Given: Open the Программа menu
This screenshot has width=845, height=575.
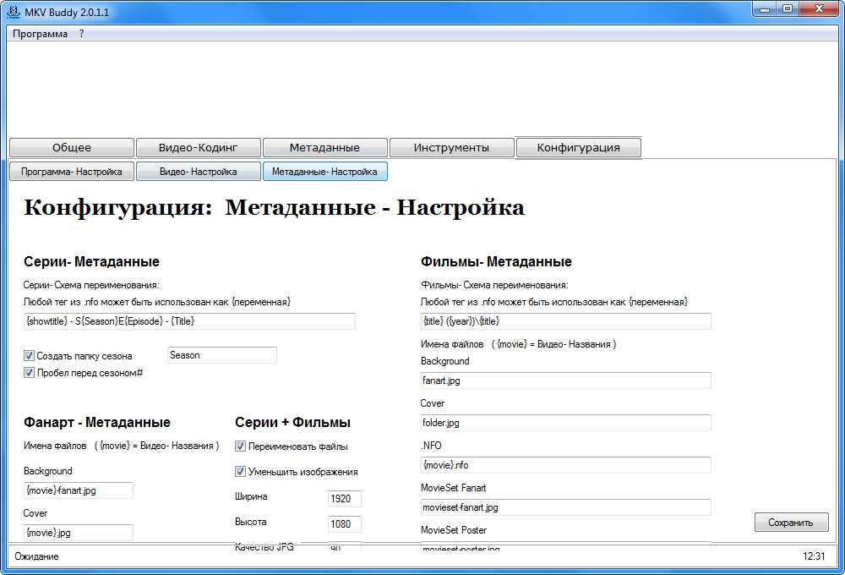Looking at the screenshot, I should [40, 34].
